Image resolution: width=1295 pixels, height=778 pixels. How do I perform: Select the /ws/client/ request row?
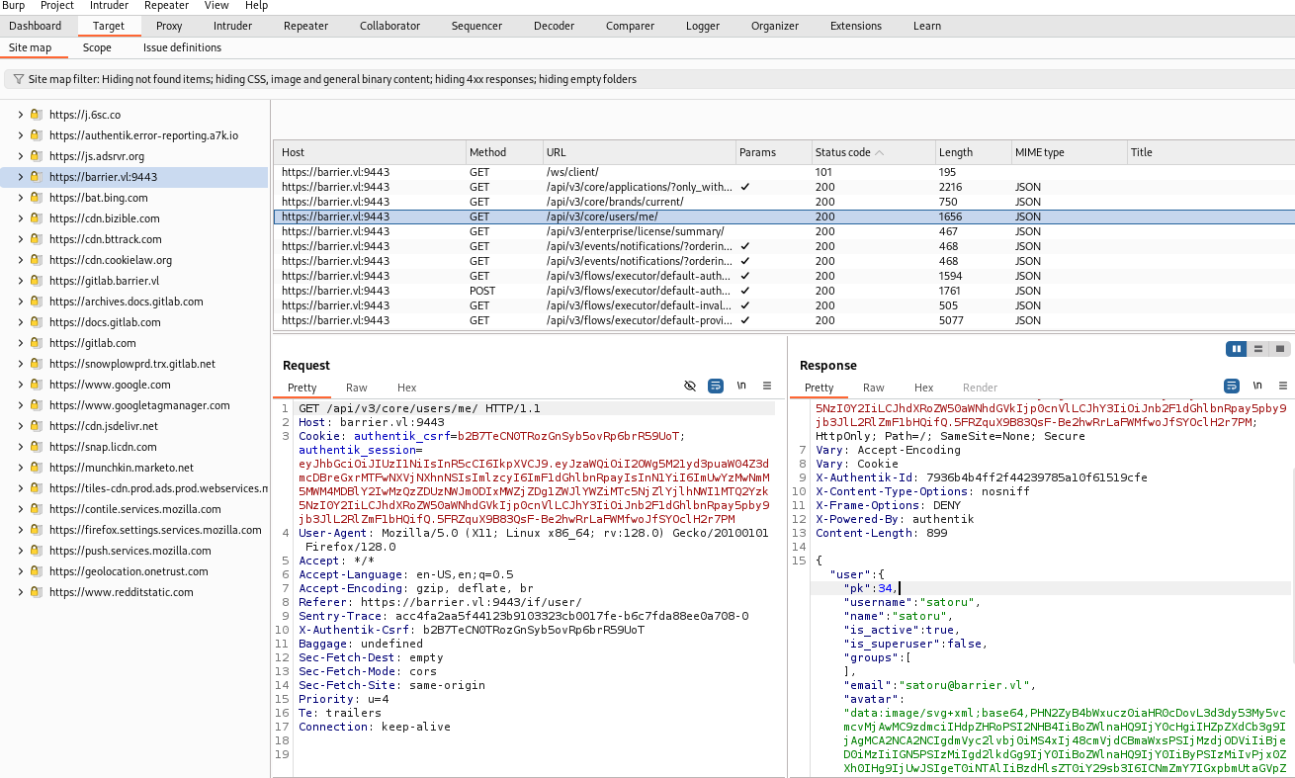click(x=784, y=172)
